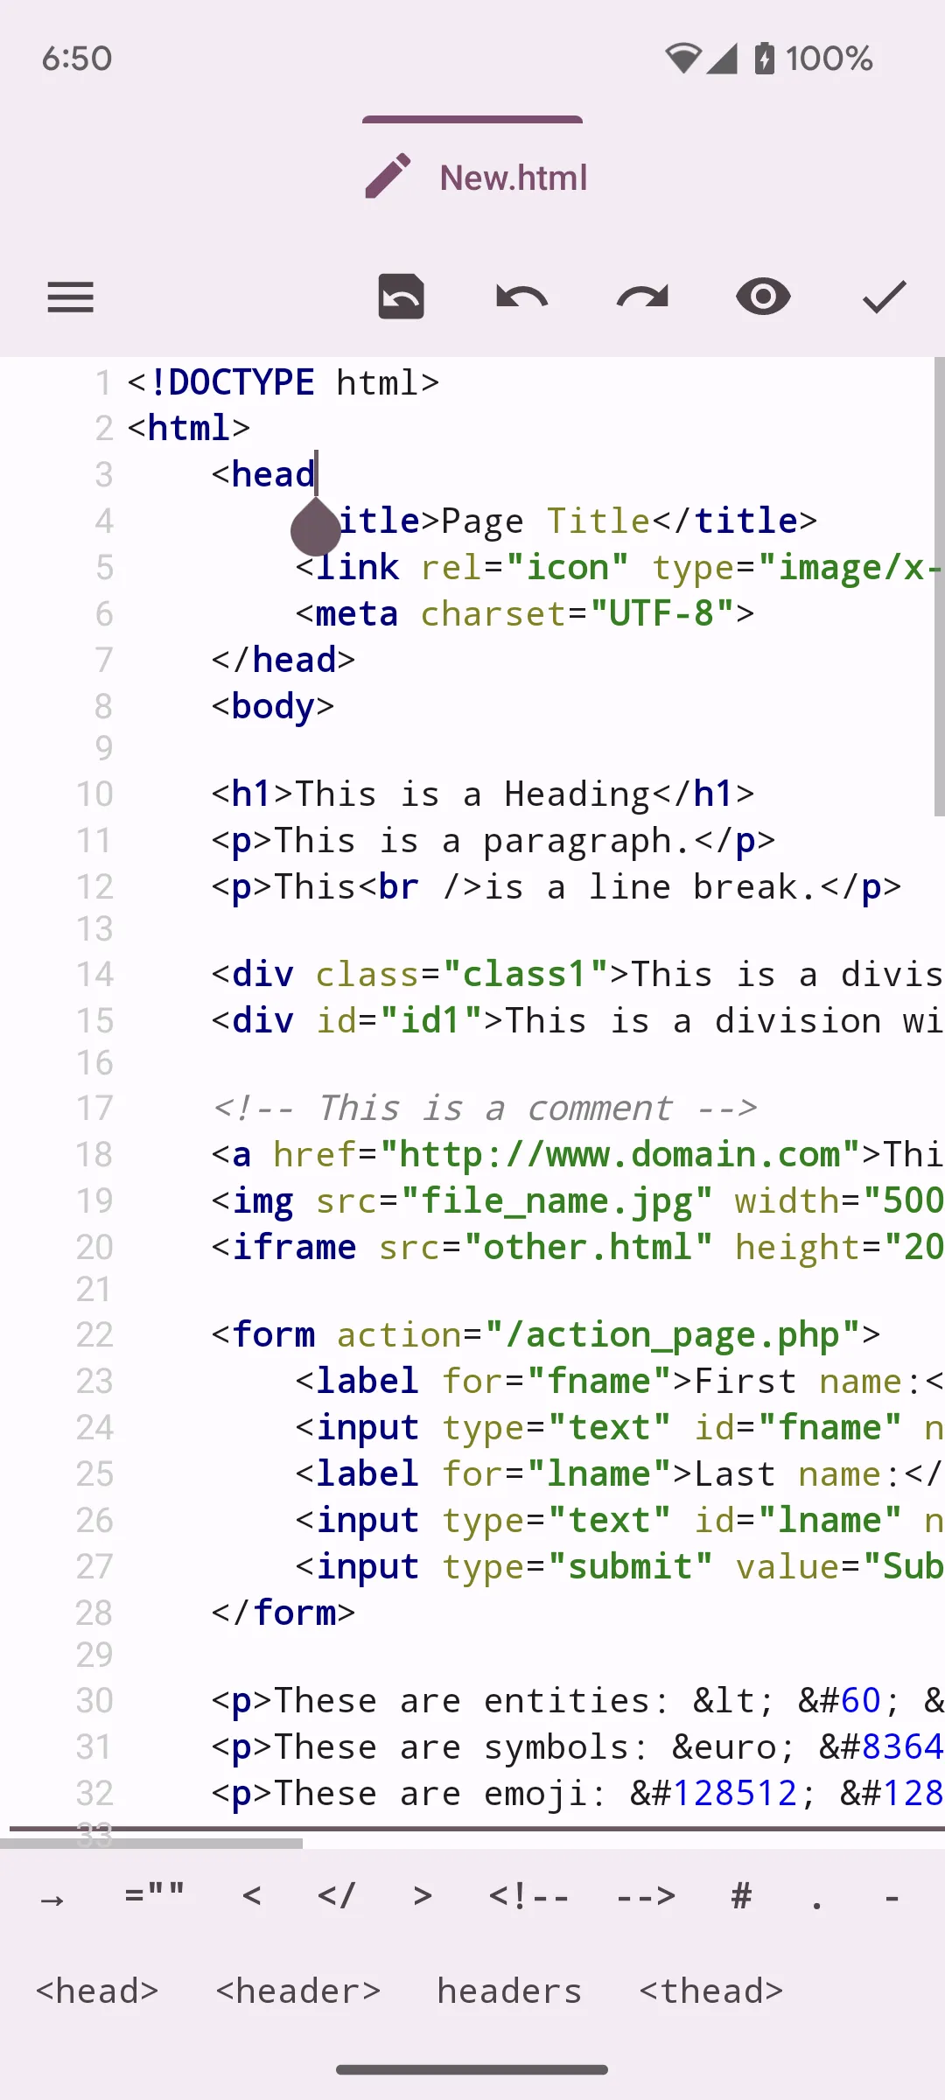Choose the <header> autocomplete suggestion
This screenshot has width=945, height=2100.
298,1991
